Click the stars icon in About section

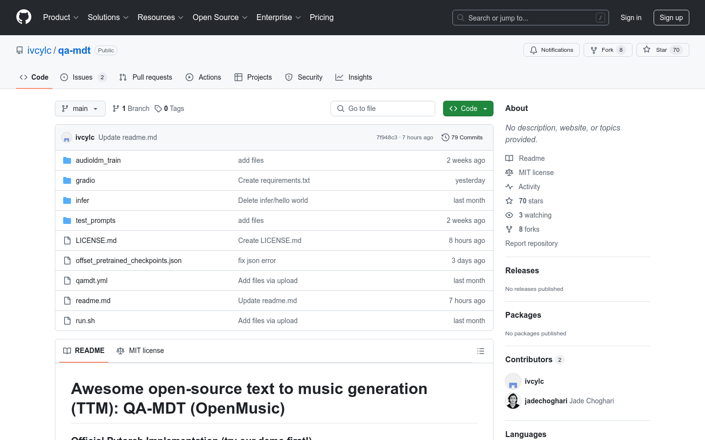(509, 201)
